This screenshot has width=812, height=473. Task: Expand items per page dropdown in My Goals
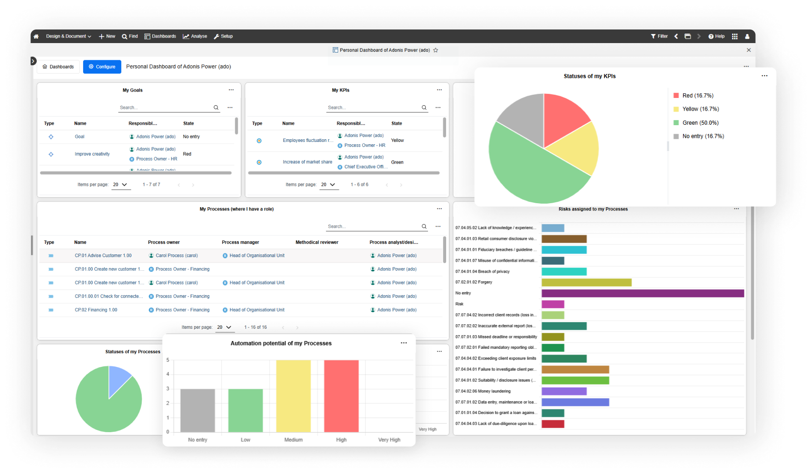[x=121, y=185]
